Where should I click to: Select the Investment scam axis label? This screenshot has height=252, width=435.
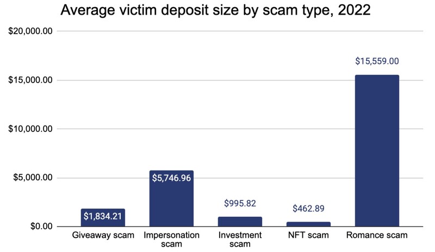tap(240, 240)
